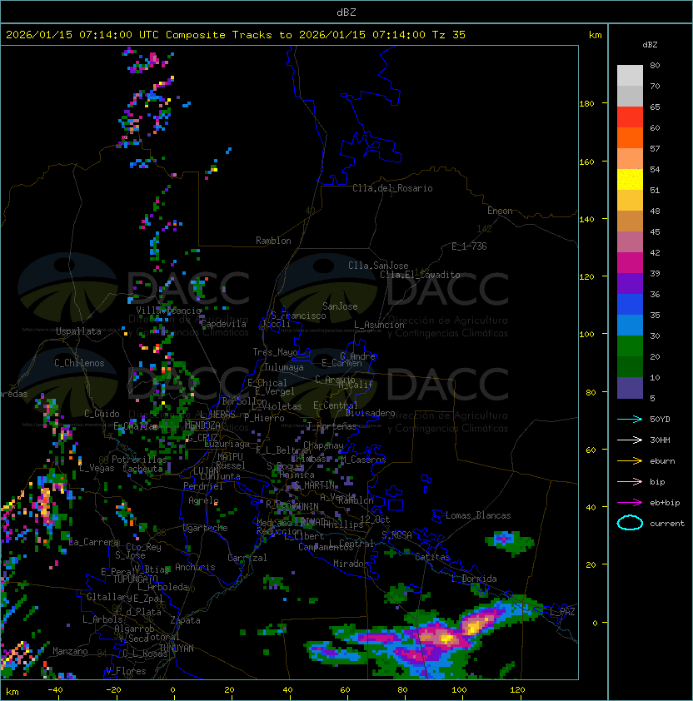Image resolution: width=693 pixels, height=701 pixels.
Task: Click the C_Chilenos map label
Action: tap(79, 363)
